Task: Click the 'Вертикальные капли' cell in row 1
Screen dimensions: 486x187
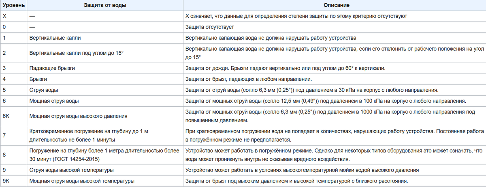Action: point(104,38)
